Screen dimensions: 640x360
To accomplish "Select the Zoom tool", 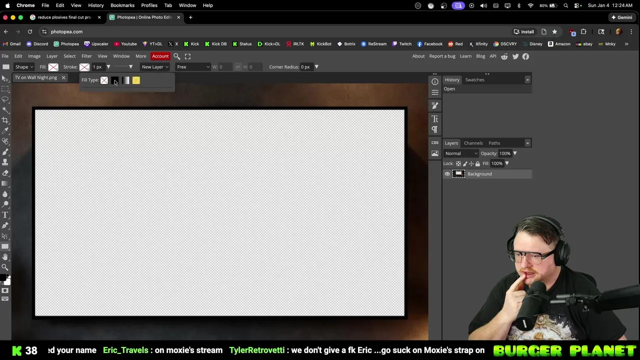I will [x=5, y=267].
